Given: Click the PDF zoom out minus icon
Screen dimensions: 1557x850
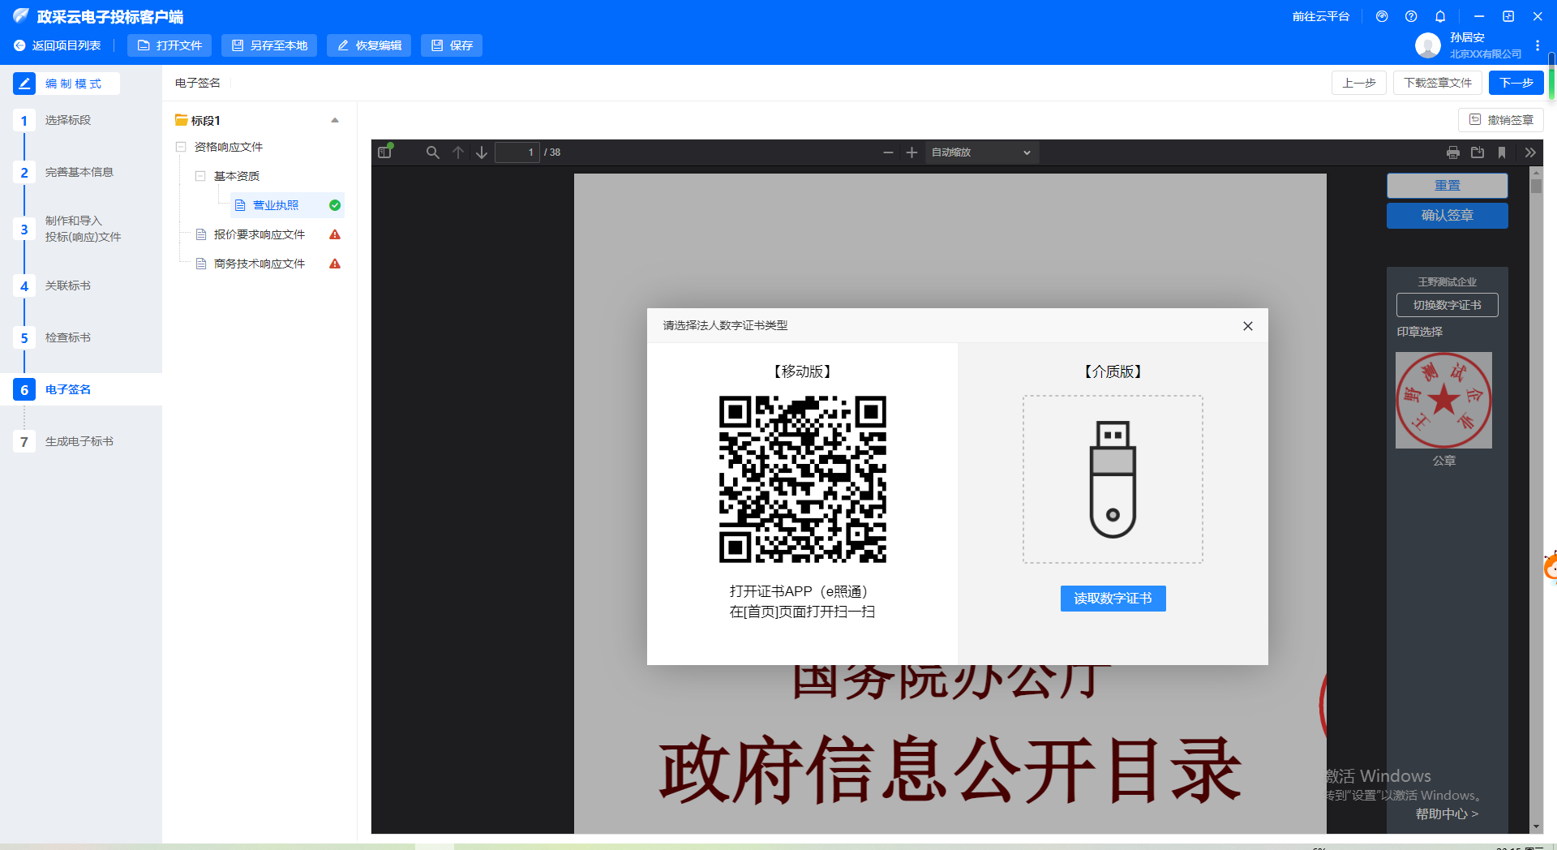Looking at the screenshot, I should click(x=888, y=152).
